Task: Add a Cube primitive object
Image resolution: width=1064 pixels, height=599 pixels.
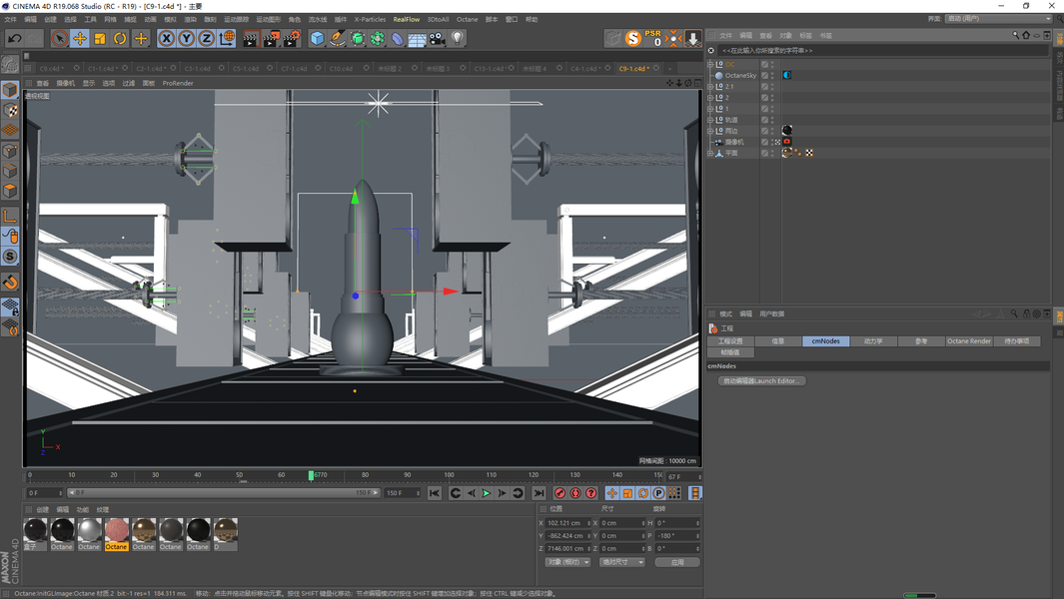Action: tap(317, 39)
